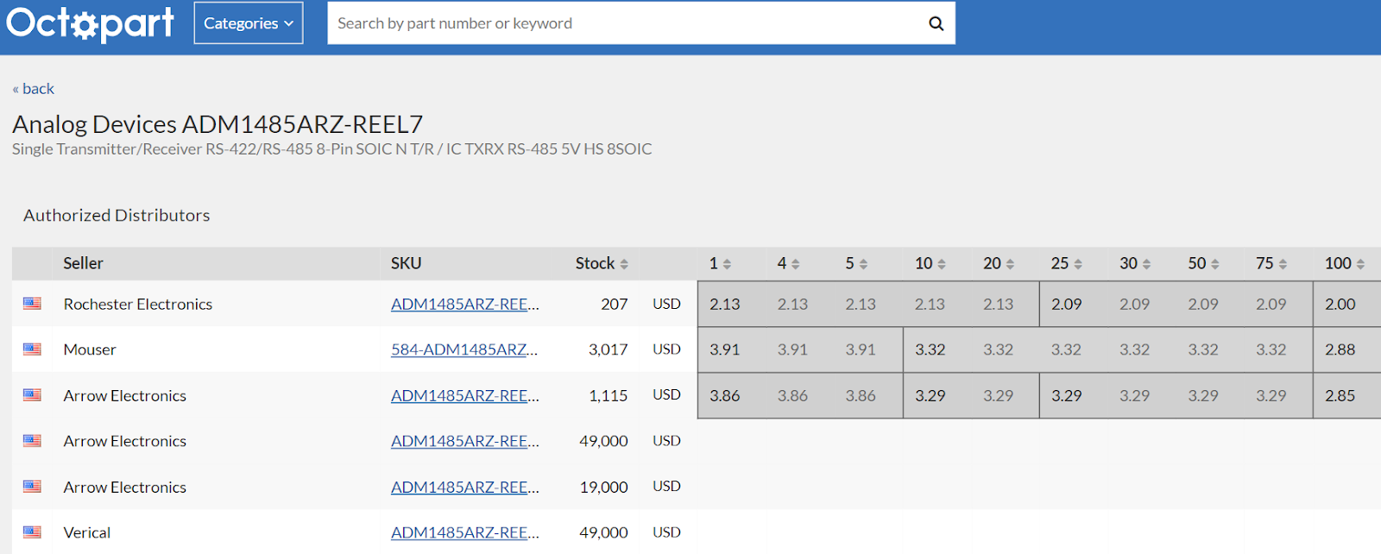Click Arrow price 3.29 at quantity 25
The height and width of the screenshot is (554, 1381).
coord(1067,395)
